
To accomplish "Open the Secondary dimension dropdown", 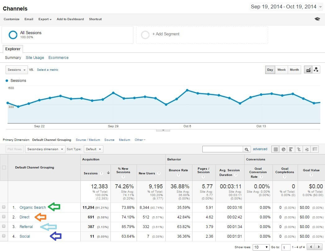I will pos(45,149).
